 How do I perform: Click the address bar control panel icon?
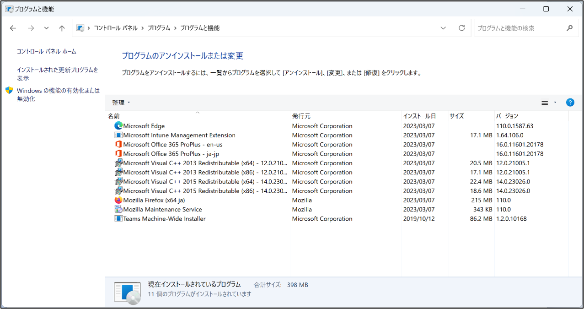(x=80, y=28)
